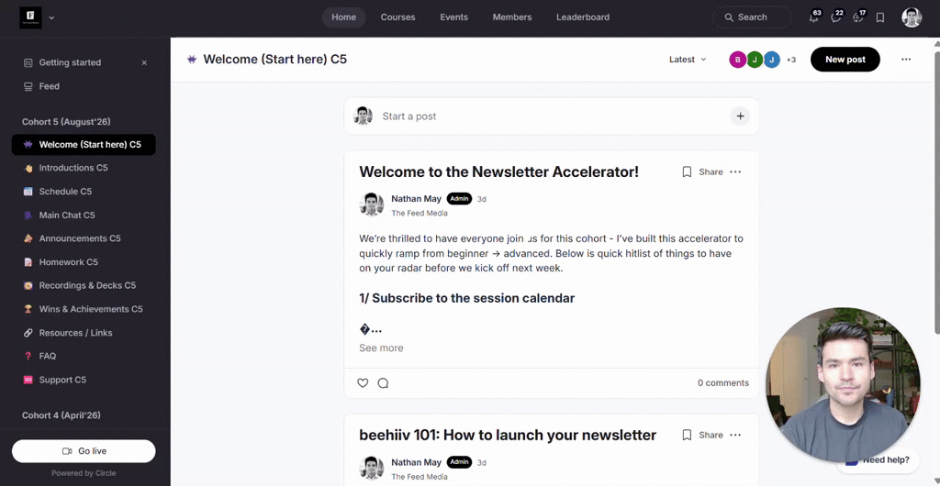Open the notifications bell icon
The width and height of the screenshot is (940, 486).
tap(813, 17)
